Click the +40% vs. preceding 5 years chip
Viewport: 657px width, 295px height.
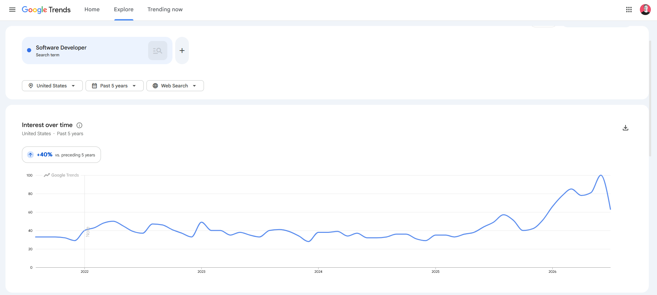point(61,155)
